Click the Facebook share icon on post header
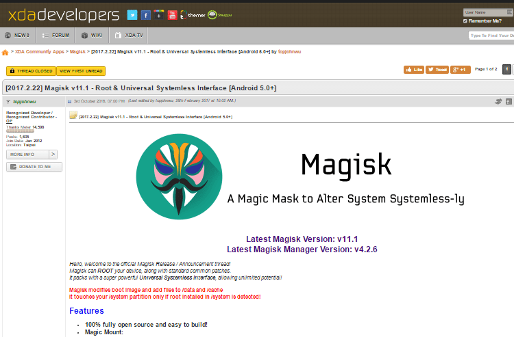This screenshot has height=337, width=514. click(509, 102)
